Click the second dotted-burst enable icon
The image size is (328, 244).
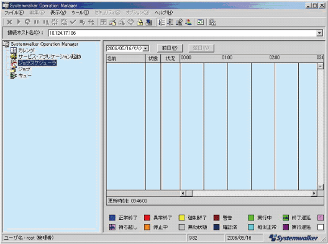pyautogui.click(x=64, y=22)
